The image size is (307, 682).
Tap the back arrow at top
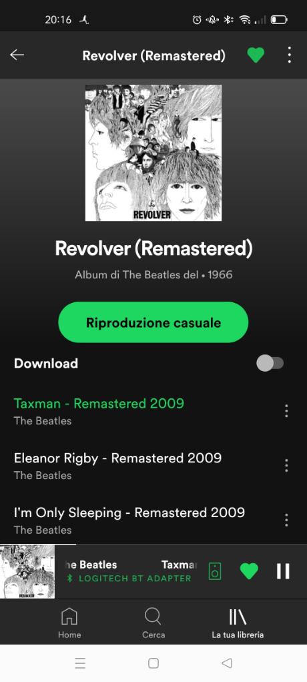[17, 55]
